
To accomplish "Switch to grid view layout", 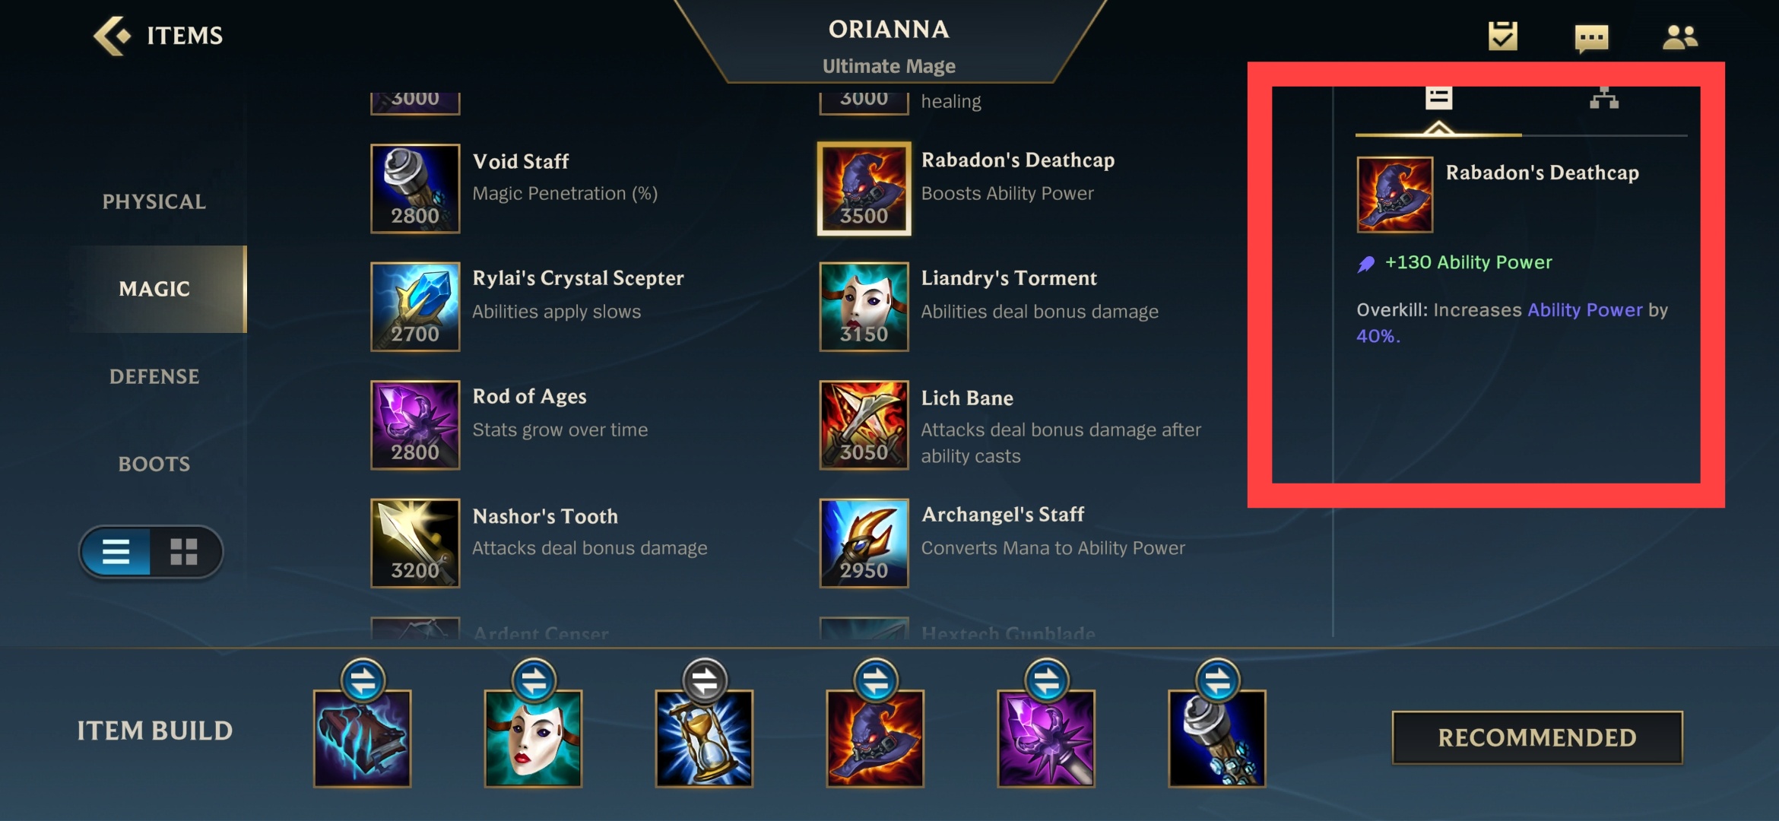I will pos(184,551).
